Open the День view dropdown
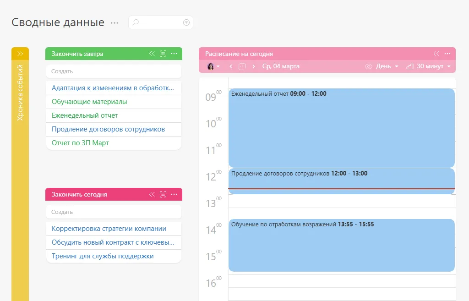This screenshot has height=301, width=469. pos(387,66)
